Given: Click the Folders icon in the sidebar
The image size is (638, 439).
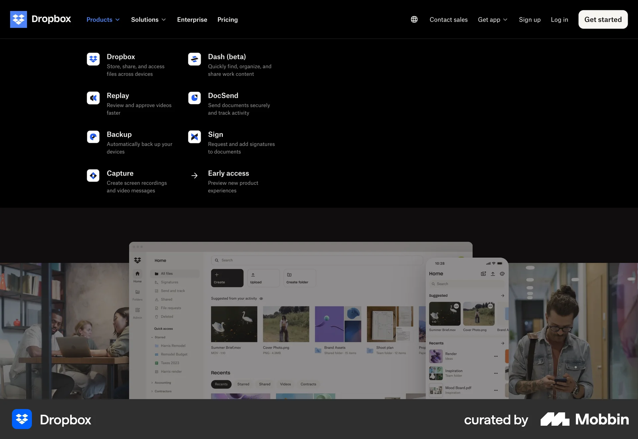Looking at the screenshot, I should point(137,292).
